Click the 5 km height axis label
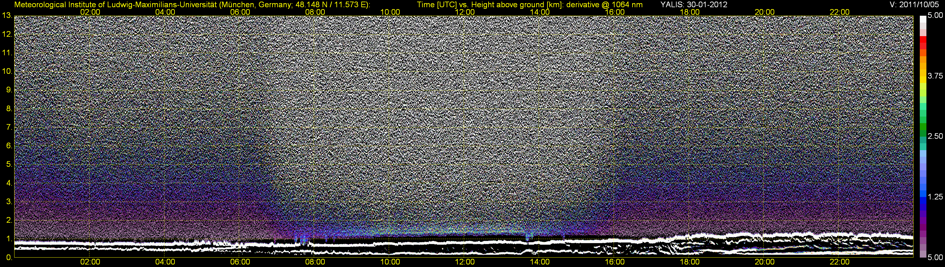 (9, 165)
